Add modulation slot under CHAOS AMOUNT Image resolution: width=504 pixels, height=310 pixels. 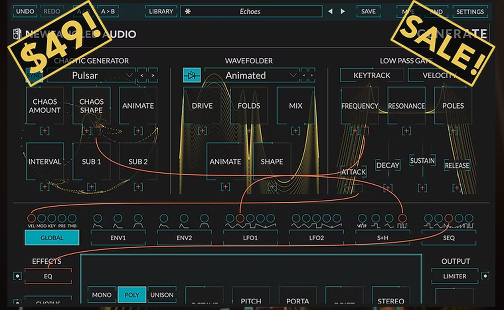pyautogui.click(x=45, y=131)
